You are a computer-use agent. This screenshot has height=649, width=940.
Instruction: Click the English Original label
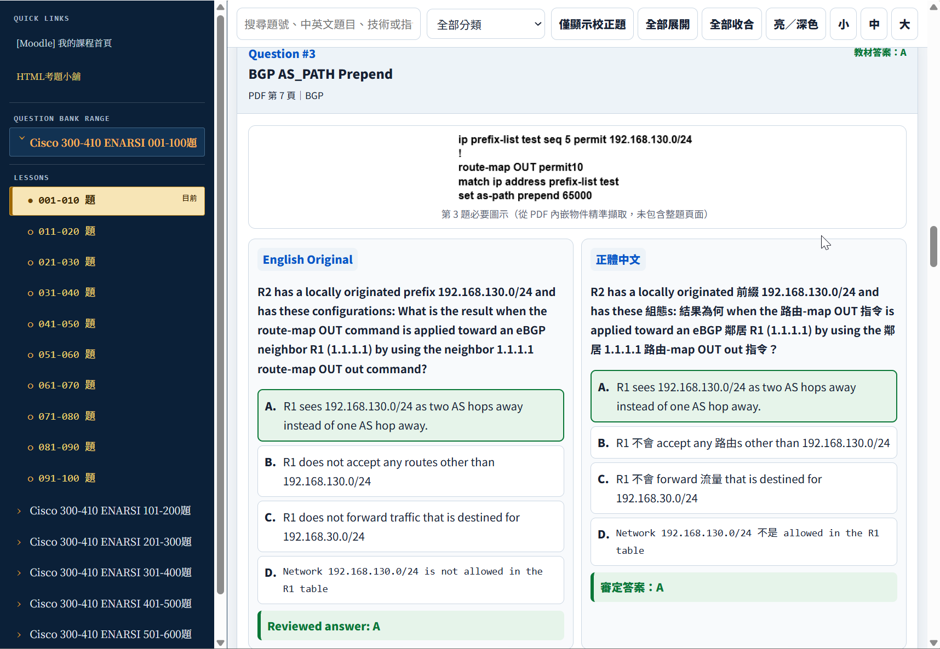point(308,259)
